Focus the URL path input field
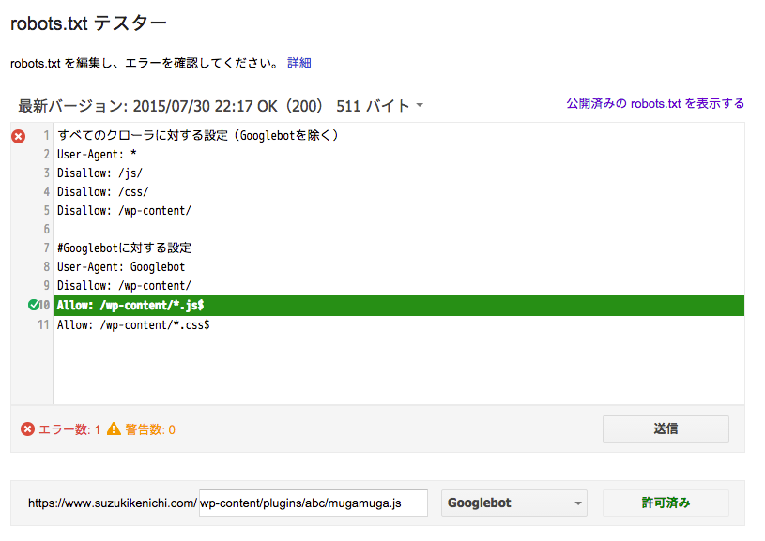Viewport: 765px width, 541px height. pyautogui.click(x=314, y=503)
